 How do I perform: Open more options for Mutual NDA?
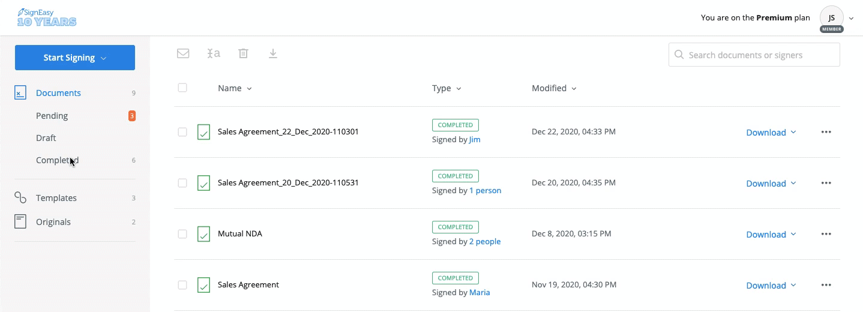(826, 234)
